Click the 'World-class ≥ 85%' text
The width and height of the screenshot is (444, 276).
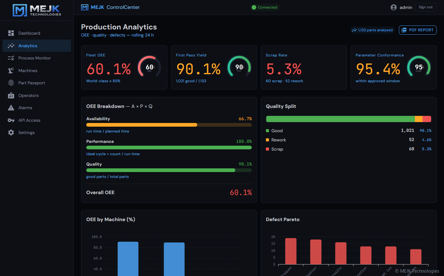[103, 81]
